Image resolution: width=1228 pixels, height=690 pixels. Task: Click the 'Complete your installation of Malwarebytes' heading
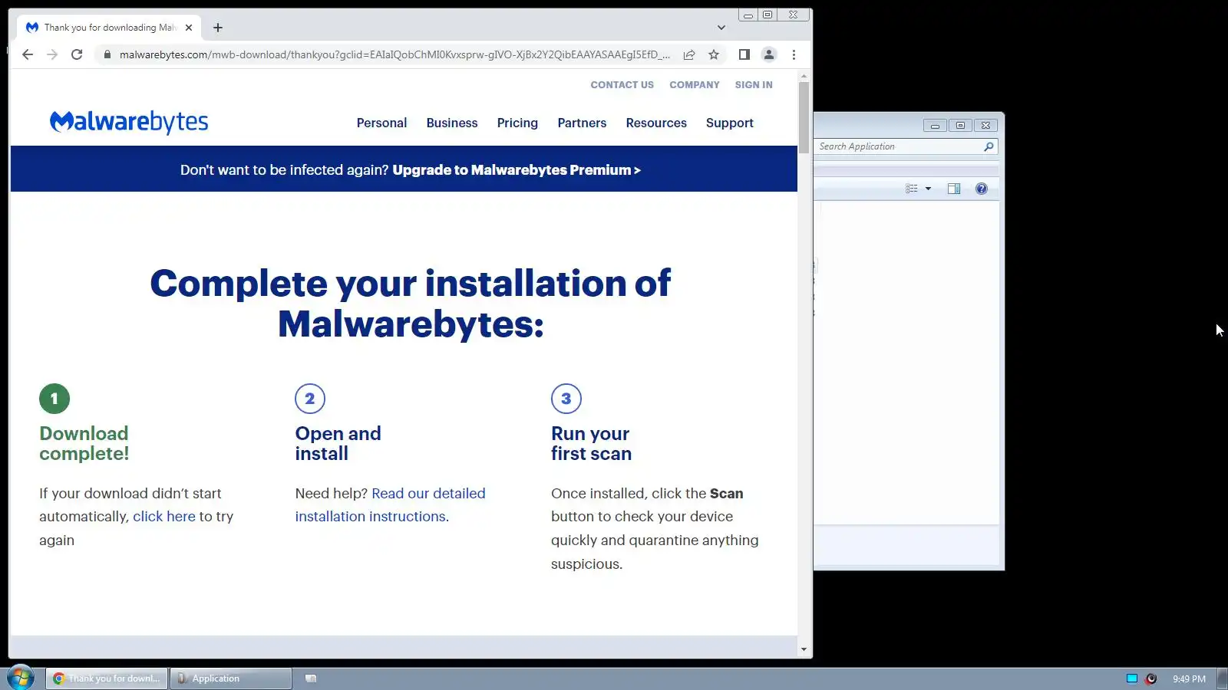tap(411, 304)
